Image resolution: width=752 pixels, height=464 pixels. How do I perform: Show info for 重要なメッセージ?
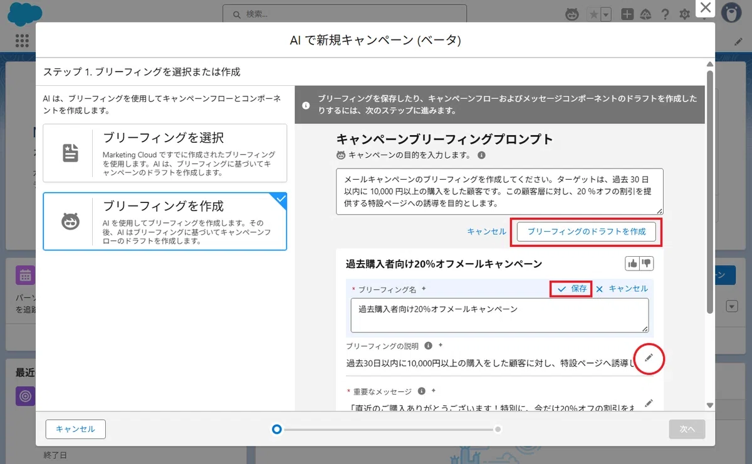[x=422, y=391]
